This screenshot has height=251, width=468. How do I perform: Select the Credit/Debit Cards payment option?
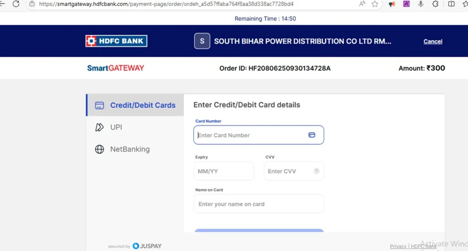point(135,105)
